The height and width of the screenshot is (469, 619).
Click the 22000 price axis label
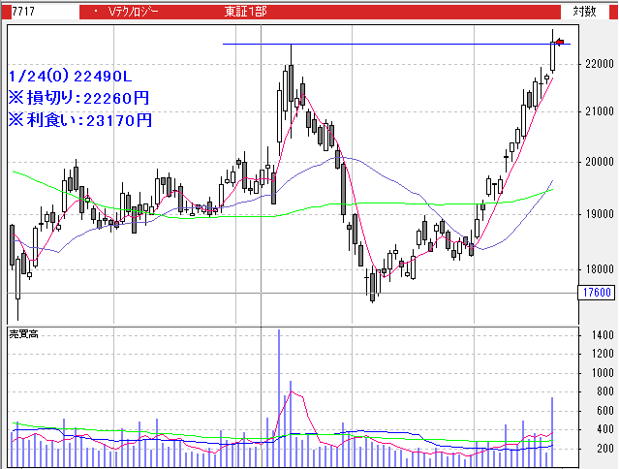595,64
